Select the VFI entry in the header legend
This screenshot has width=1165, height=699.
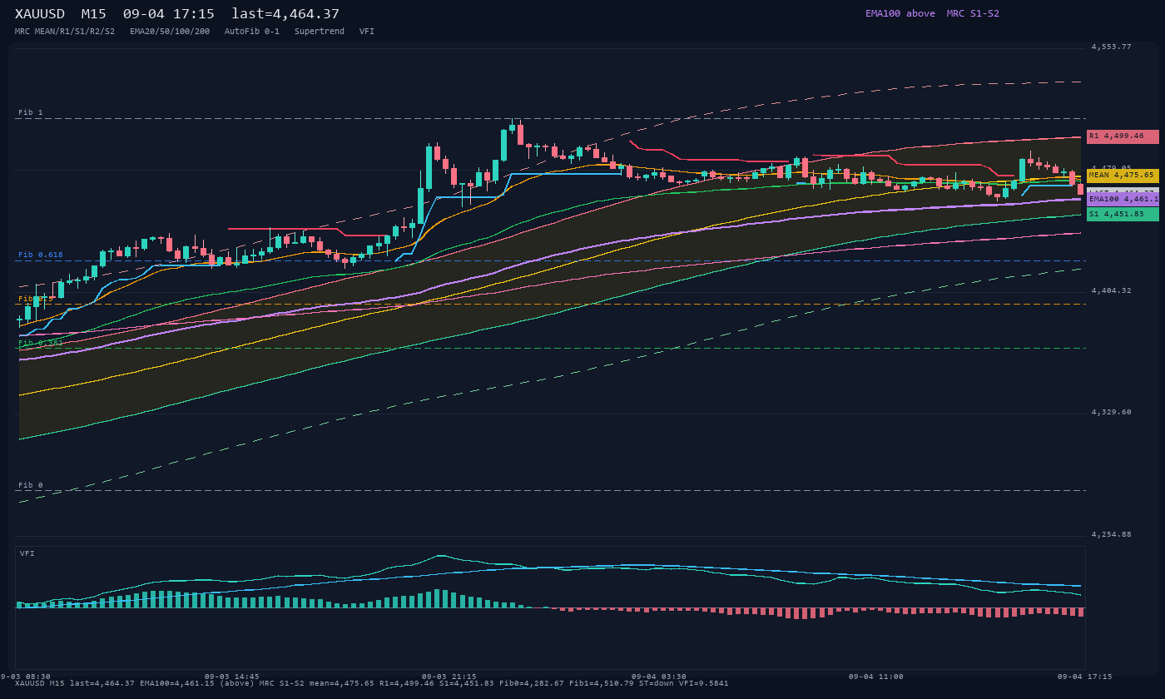coord(367,32)
